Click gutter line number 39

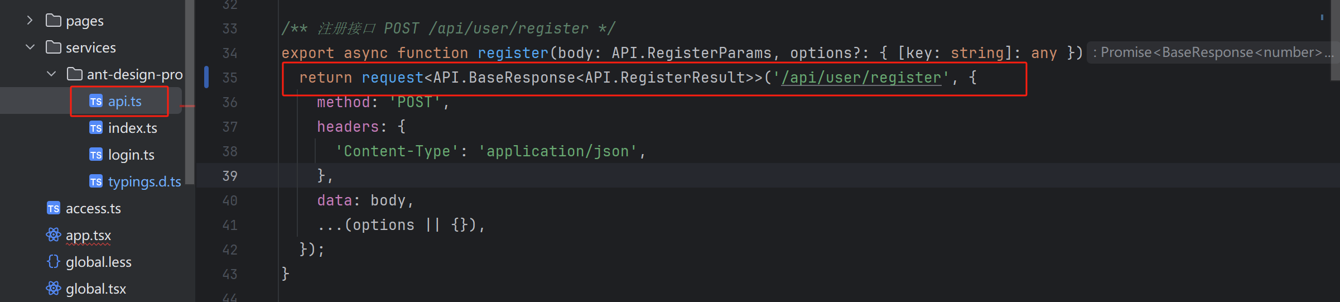230,176
